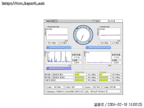Click the Upload test speed graph
144x108 pixels.
tap(110, 34)
